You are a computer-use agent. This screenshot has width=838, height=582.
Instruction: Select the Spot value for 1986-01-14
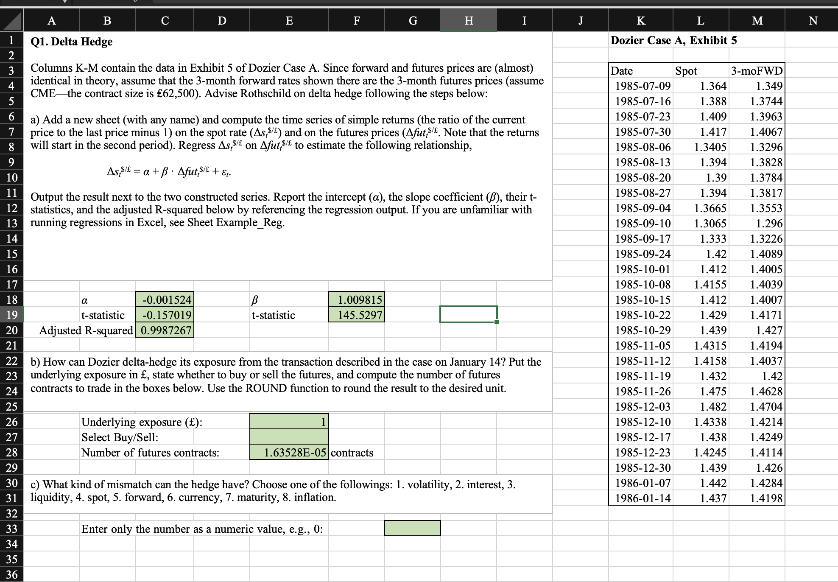click(701, 498)
